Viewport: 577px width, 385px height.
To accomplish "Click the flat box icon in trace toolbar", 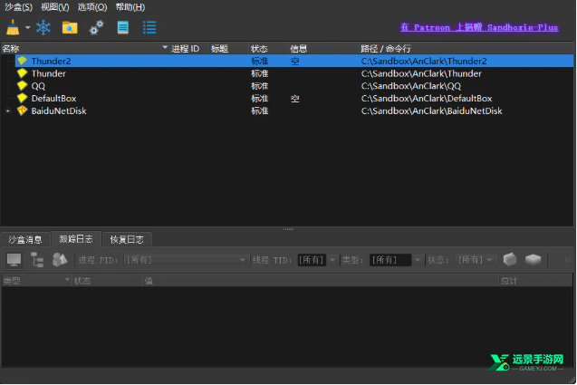I will (534, 260).
